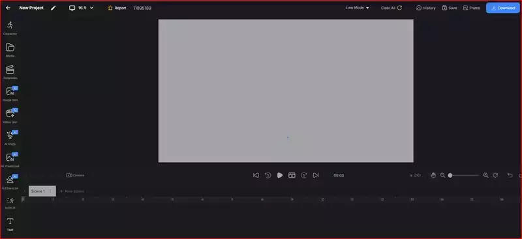Click Clear All

(391, 8)
